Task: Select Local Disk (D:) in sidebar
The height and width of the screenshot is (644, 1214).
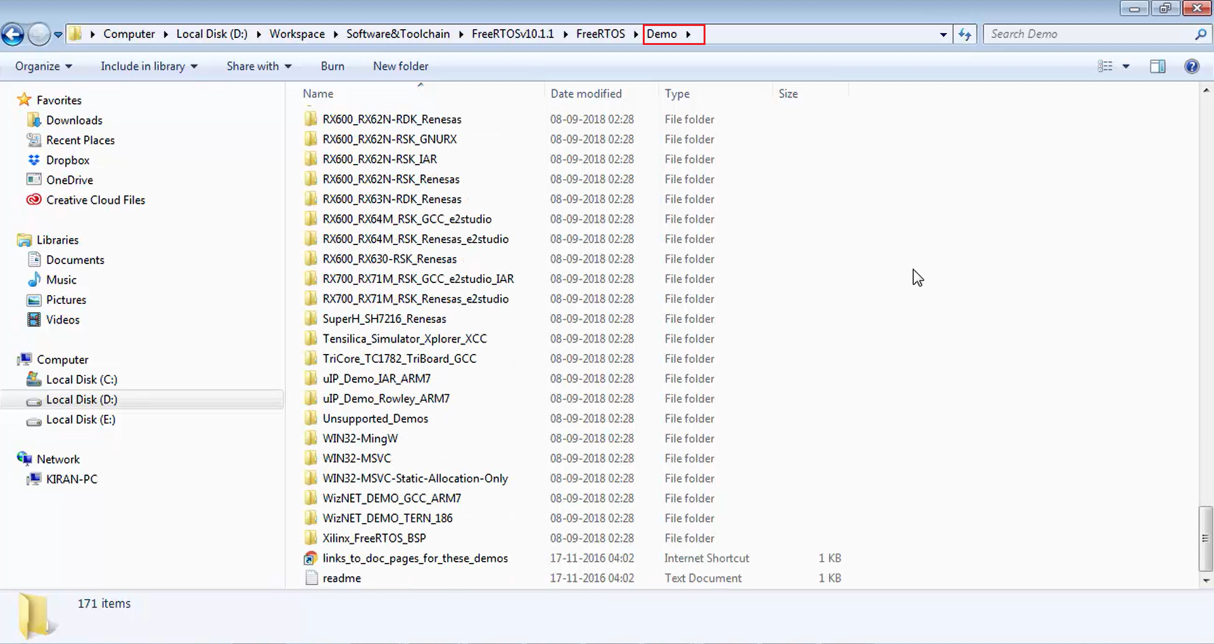Action: [81, 400]
